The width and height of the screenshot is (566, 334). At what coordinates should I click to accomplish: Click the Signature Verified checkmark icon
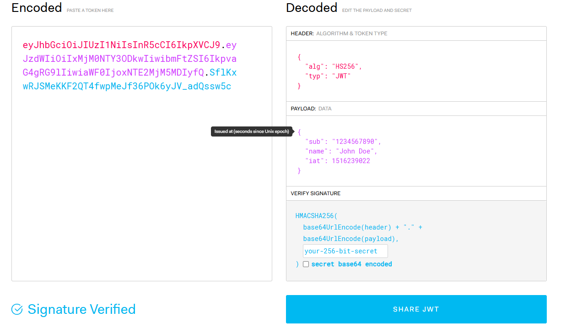(17, 309)
